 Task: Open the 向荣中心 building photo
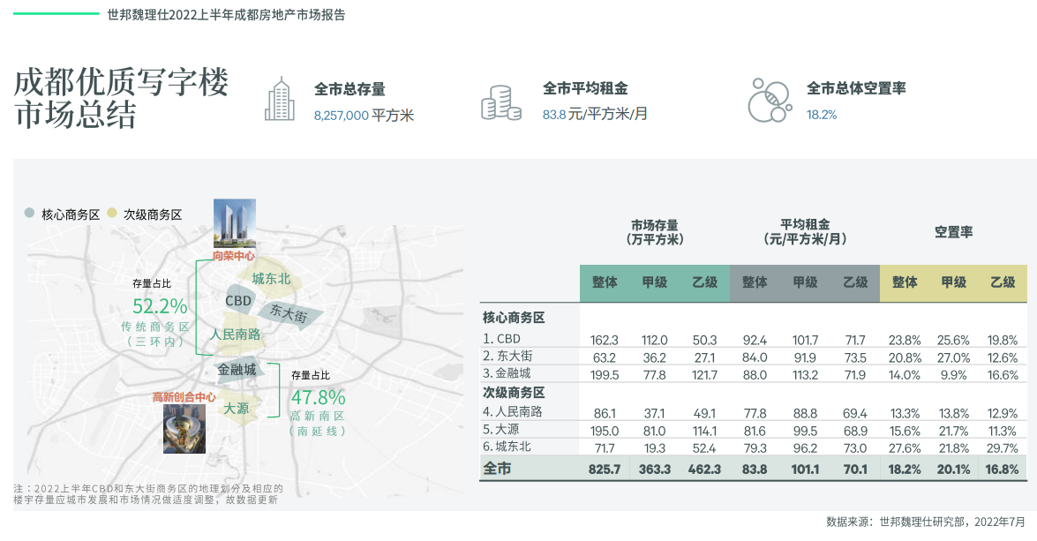pos(234,223)
